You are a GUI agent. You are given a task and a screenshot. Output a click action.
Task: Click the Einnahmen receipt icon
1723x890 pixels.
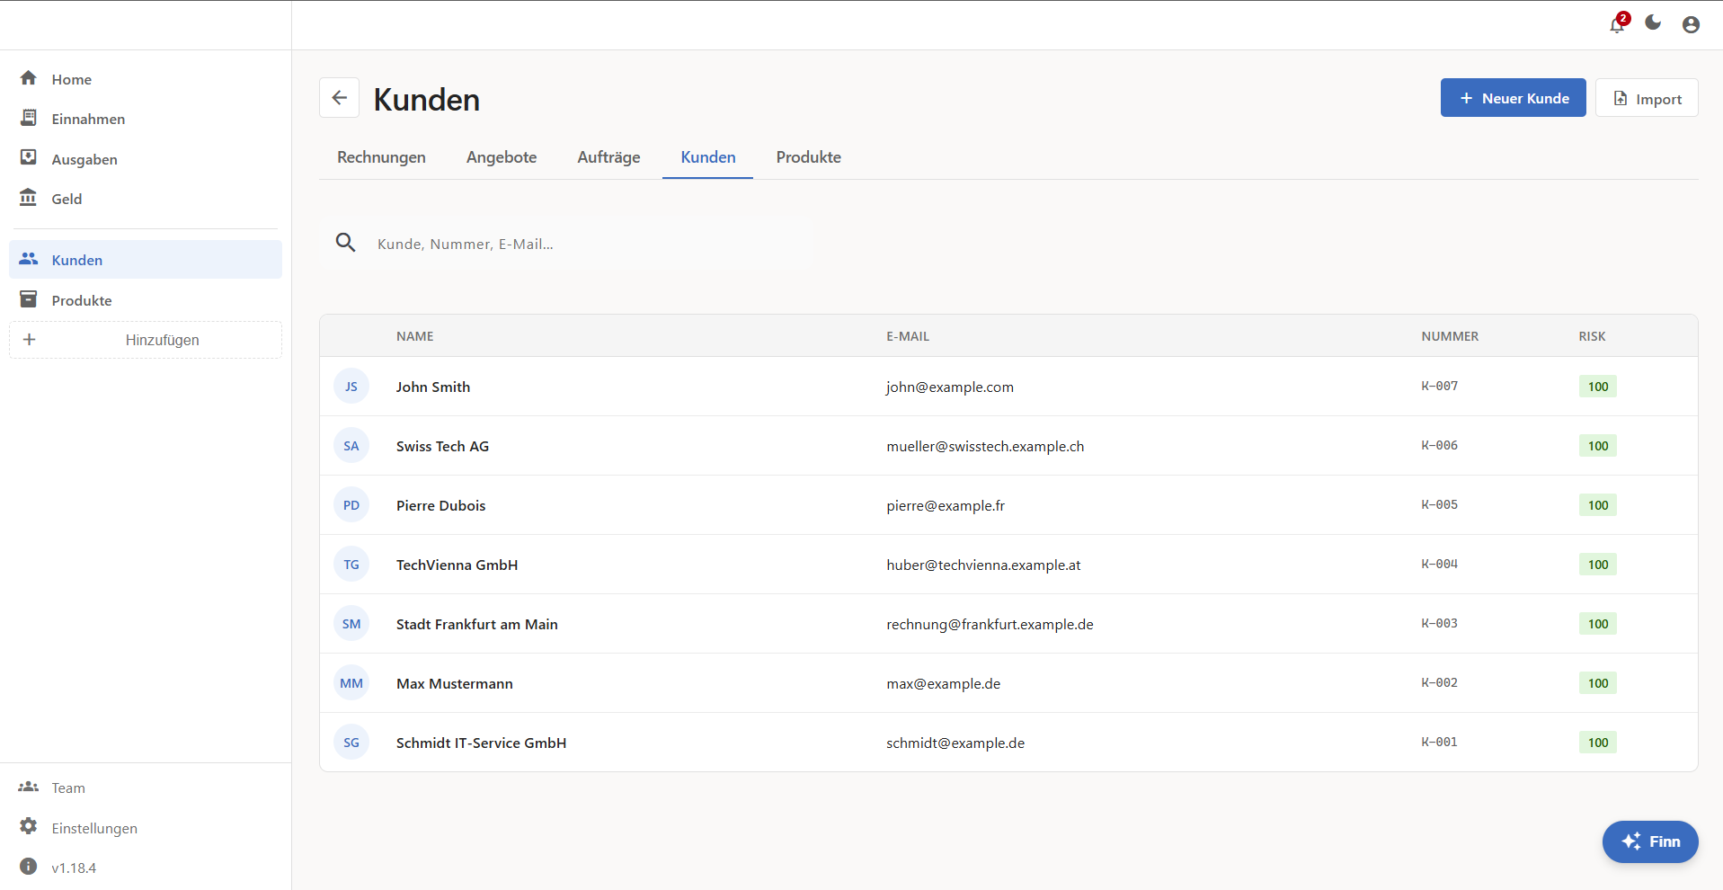[29, 118]
